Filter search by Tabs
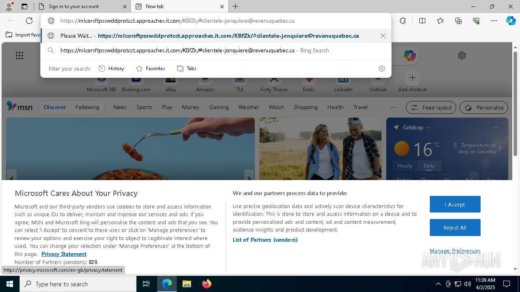 (x=186, y=69)
